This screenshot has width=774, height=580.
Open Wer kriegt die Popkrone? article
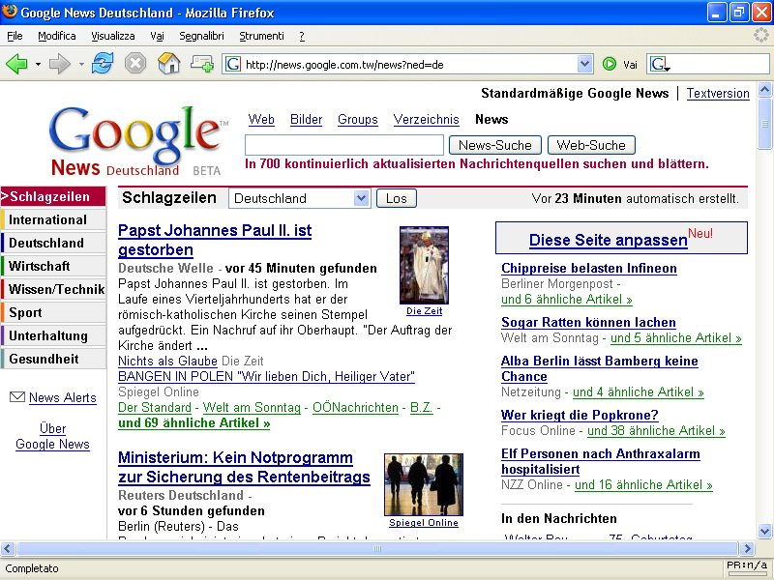point(580,416)
